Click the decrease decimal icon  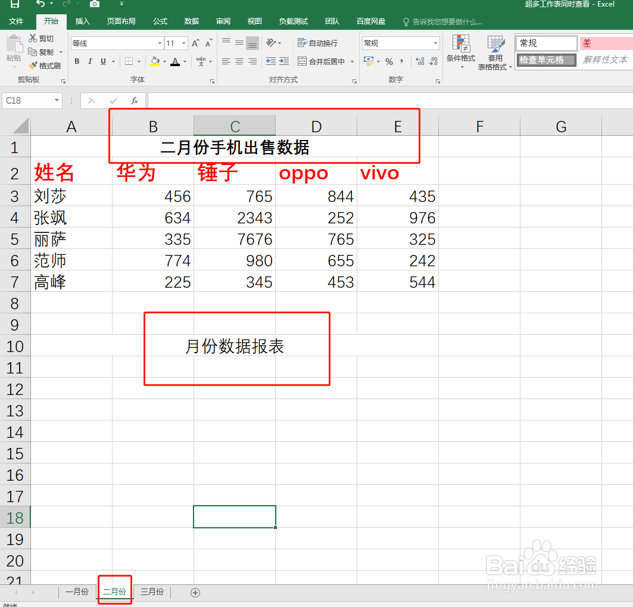(433, 61)
